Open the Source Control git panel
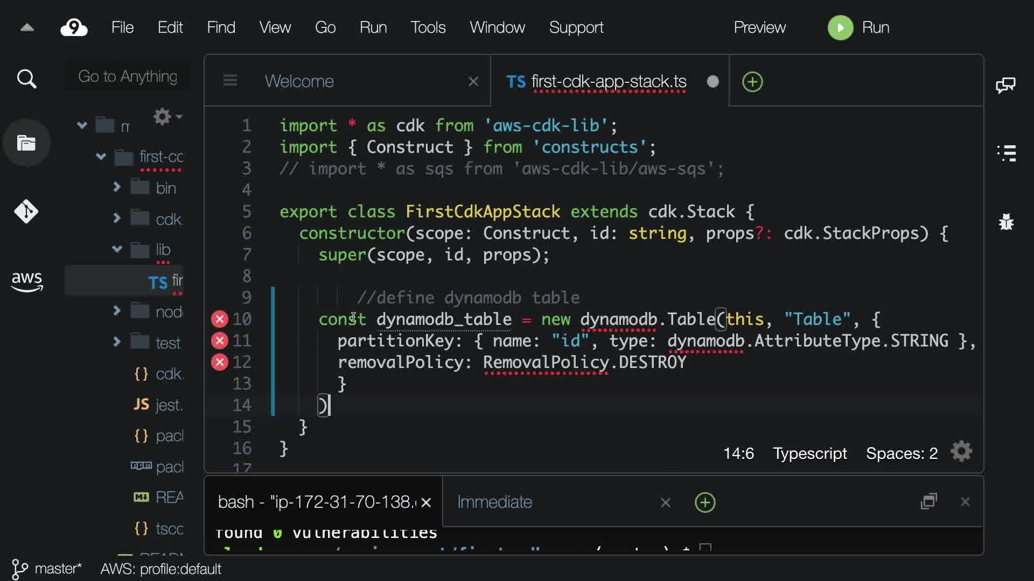The height and width of the screenshot is (581, 1034). coord(26,211)
